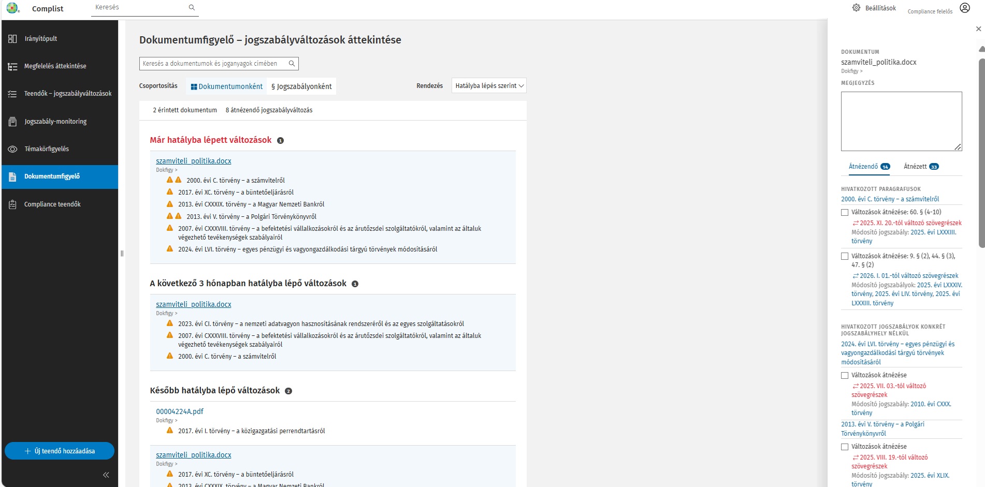The width and height of the screenshot is (985, 487).
Task: Click the Beállítások gear icon
Action: point(856,8)
